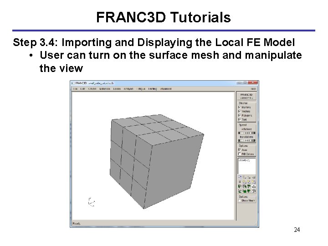Open the Fatigue menu
The height and width of the screenshot is (246, 328).
141,89
